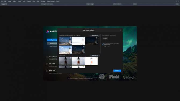Click Batch Processing button on welcome screen
The image size is (180, 101).
(x=52, y=43)
